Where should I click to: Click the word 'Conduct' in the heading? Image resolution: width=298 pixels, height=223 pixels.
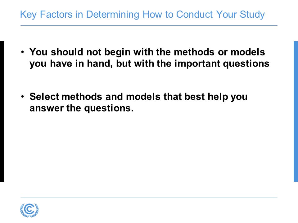pyautogui.click(x=194, y=14)
